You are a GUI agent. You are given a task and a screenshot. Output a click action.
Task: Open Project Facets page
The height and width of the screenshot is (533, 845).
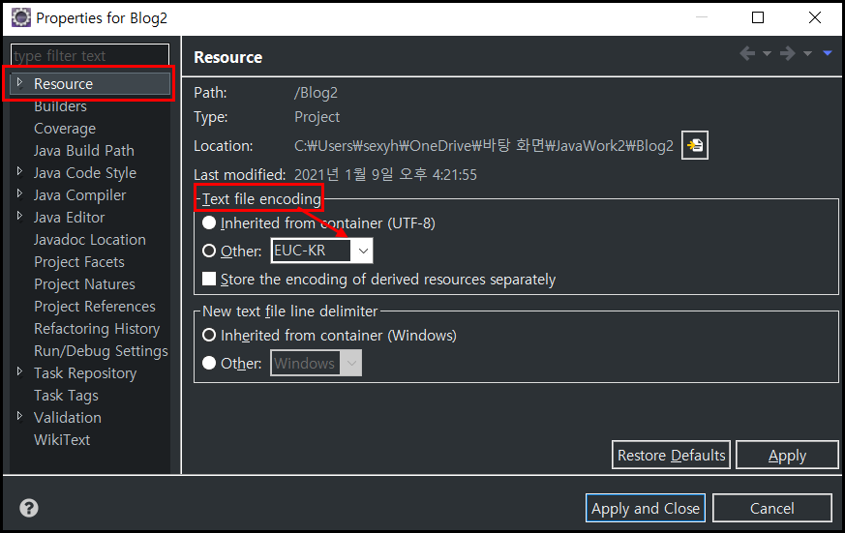[x=78, y=261]
